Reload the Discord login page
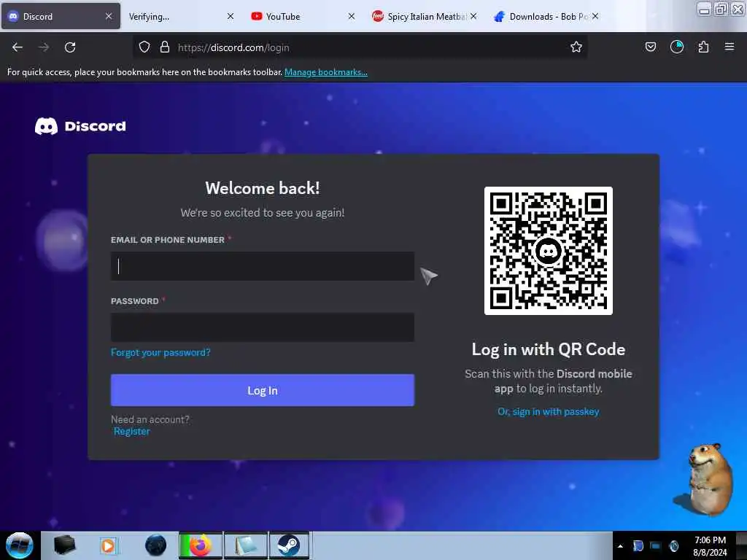Viewport: 747px width, 560px height. pos(70,47)
